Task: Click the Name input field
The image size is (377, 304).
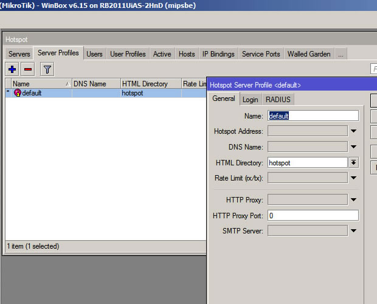Action: point(313,116)
